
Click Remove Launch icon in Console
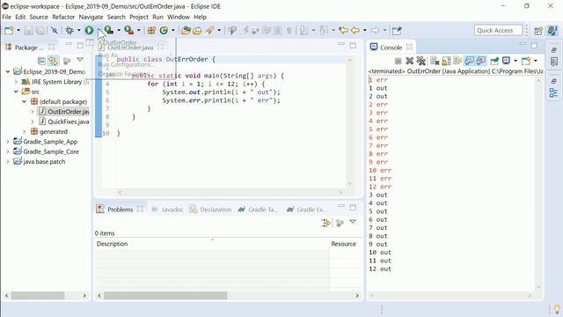(409, 61)
